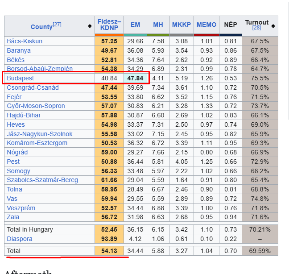The image size is (289, 274).
Task: Open the Győr-Moson-Sopron county link
Action: click(36, 106)
